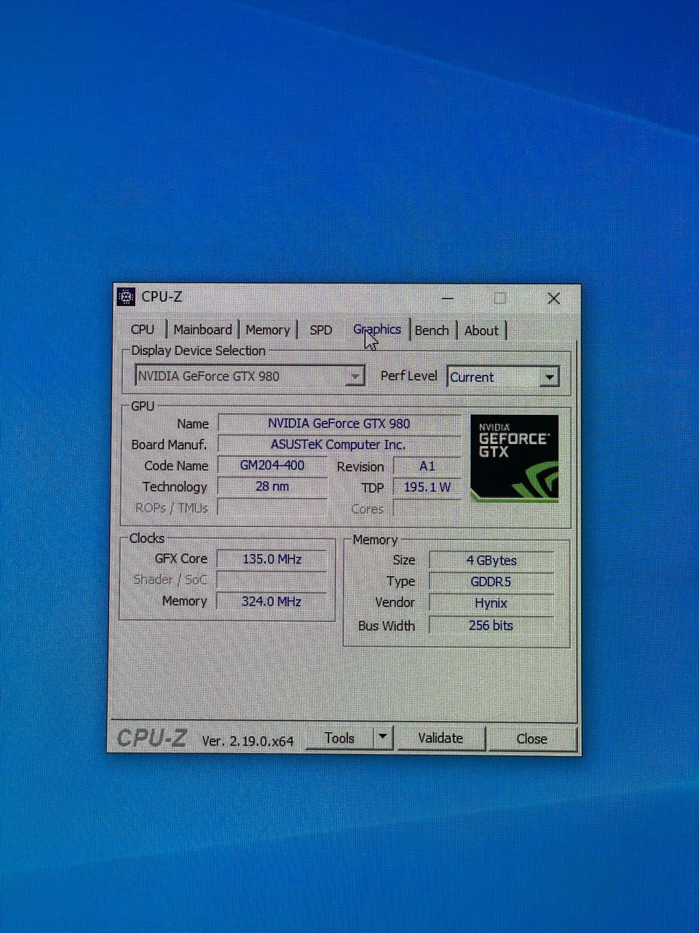Click the TDP value 195.1 W
Image resolution: width=699 pixels, height=933 pixels.
(427, 487)
